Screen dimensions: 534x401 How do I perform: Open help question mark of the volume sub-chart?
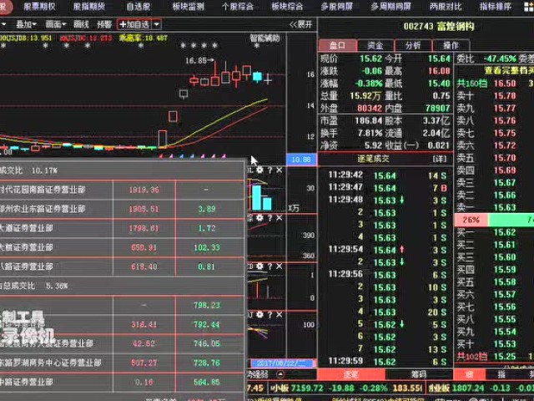coord(270,170)
